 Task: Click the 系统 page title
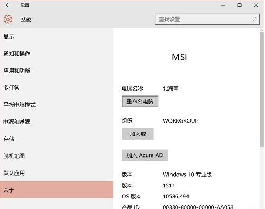[x=26, y=20]
